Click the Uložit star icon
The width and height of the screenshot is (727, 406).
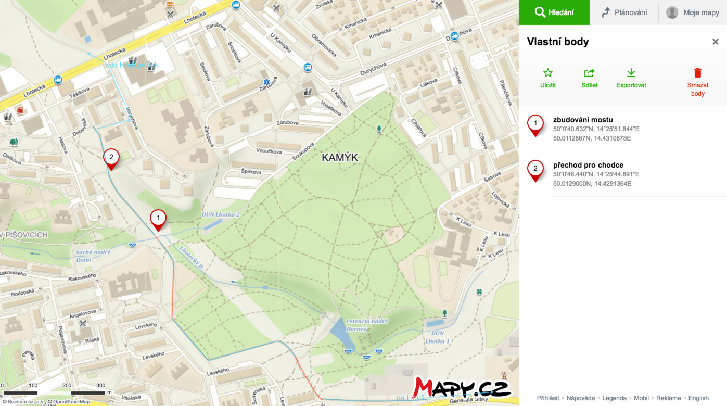[x=548, y=73]
